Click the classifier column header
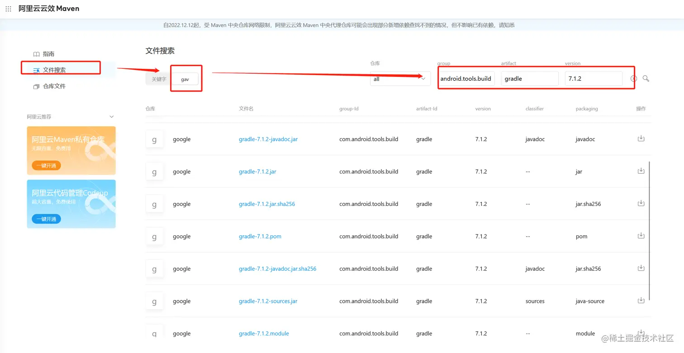This screenshot has width=684, height=353. [535, 109]
